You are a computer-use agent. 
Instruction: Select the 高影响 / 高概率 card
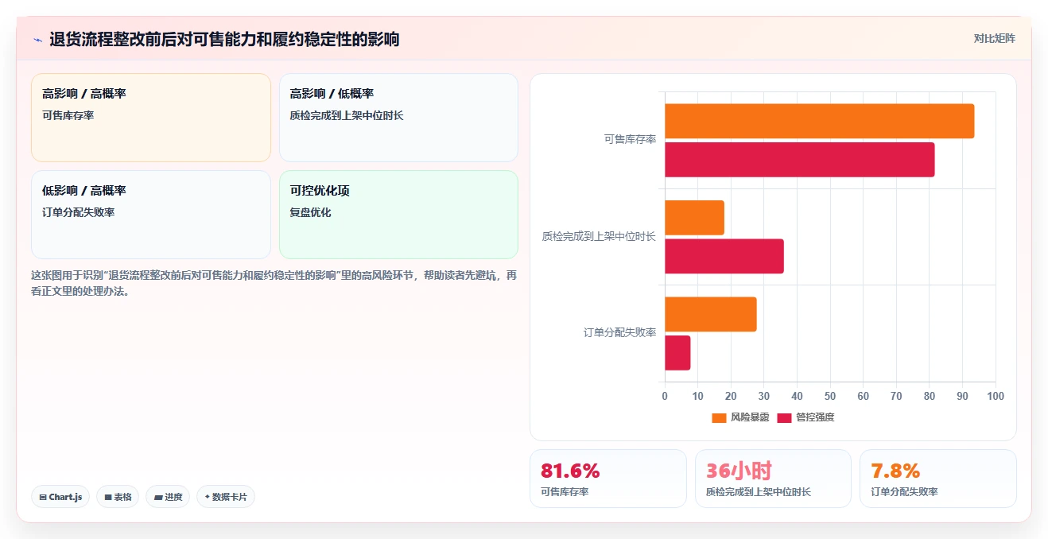click(151, 118)
